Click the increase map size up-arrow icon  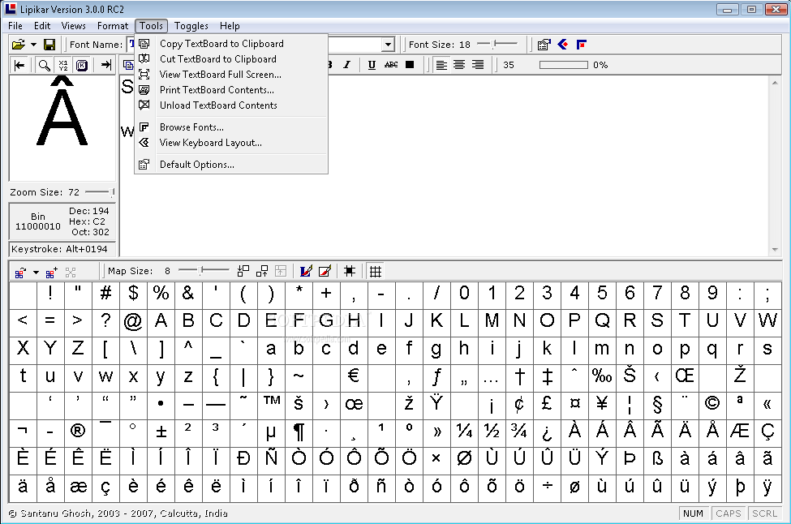[x=262, y=272]
